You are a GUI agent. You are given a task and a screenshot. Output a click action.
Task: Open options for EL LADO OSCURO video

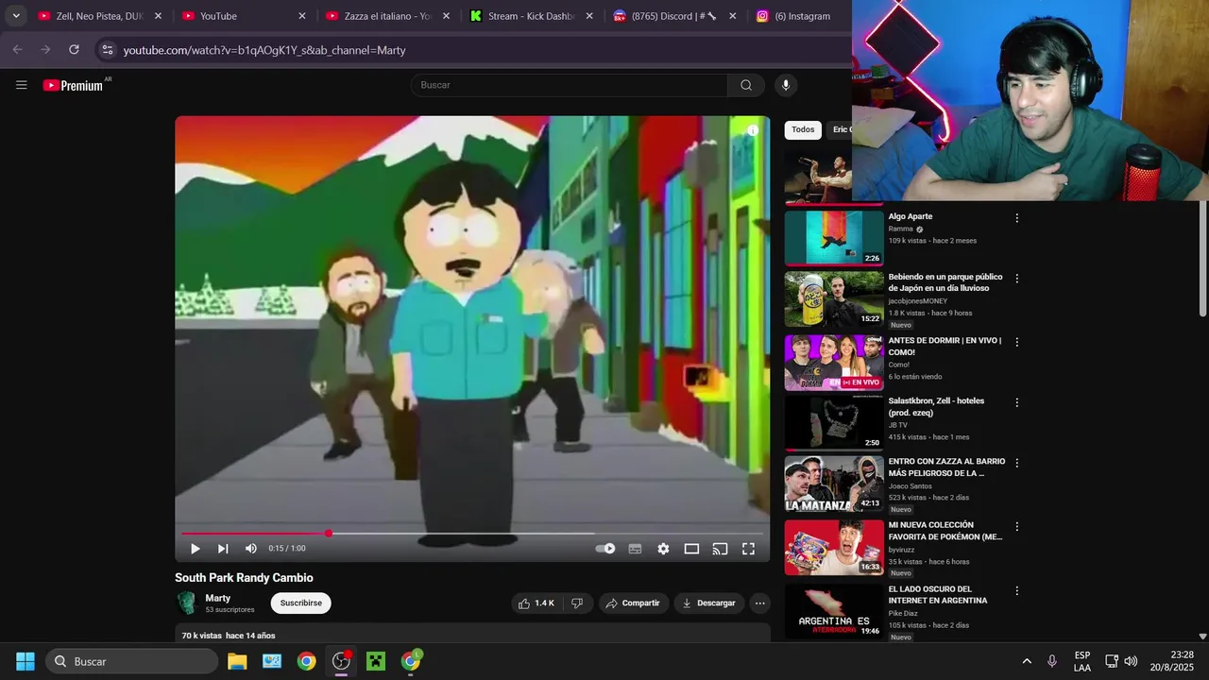coord(1017,590)
